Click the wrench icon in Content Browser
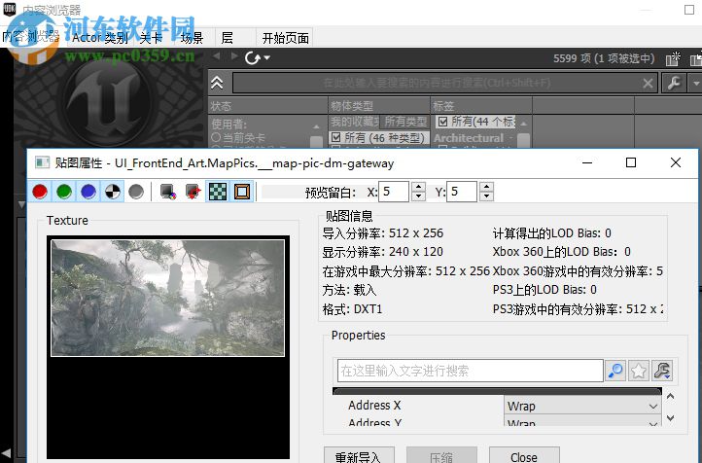The height and width of the screenshot is (463, 702). tap(674, 83)
